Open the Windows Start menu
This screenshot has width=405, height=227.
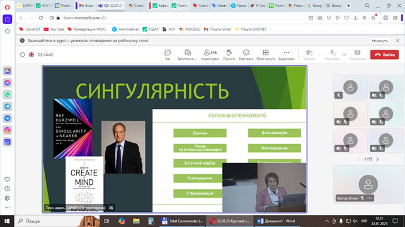7,221
